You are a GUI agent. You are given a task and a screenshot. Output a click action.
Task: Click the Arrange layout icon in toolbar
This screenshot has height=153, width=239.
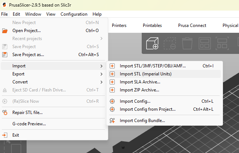pyautogui.click(x=205, y=43)
